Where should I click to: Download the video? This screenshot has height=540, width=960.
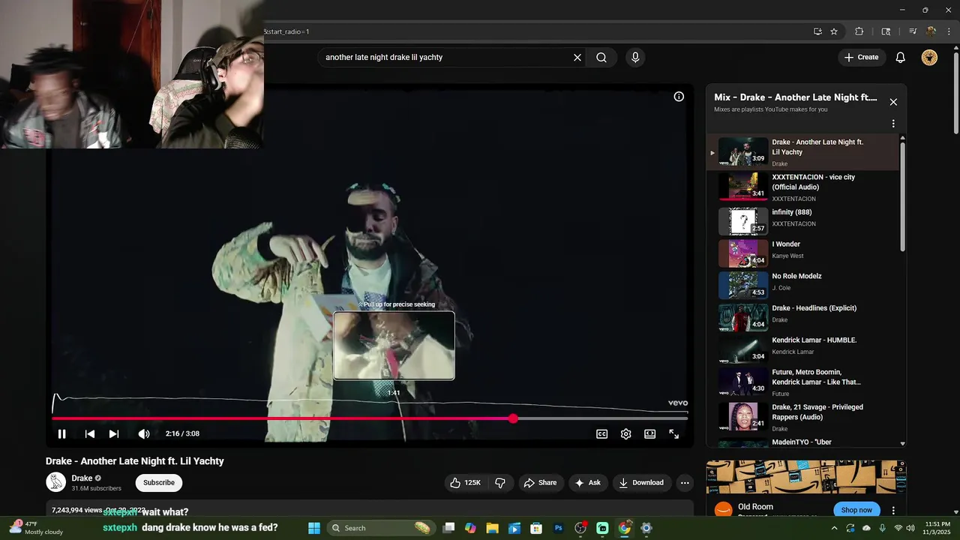point(641,482)
